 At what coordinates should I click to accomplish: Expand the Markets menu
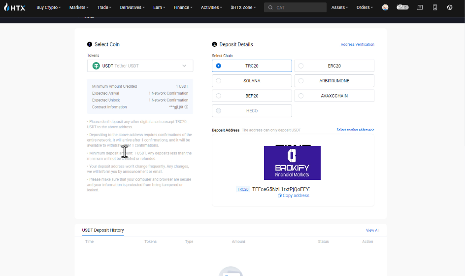click(x=79, y=7)
